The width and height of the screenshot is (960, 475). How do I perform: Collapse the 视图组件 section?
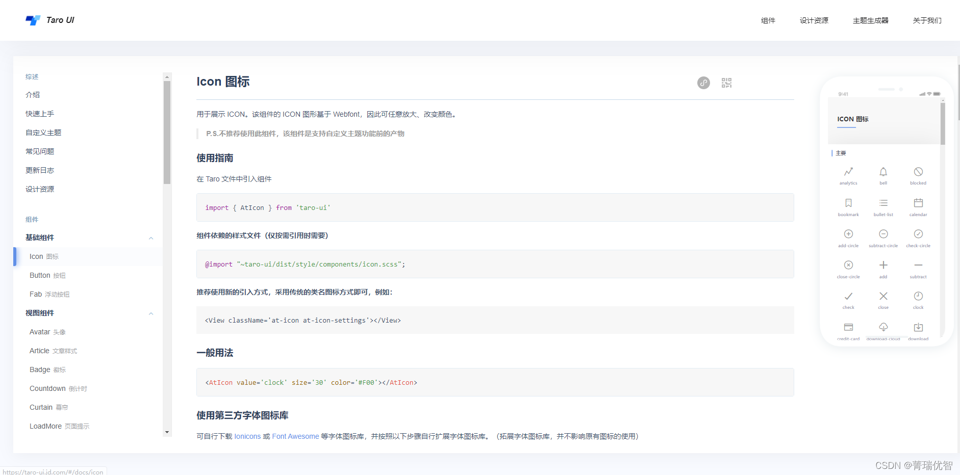tap(151, 313)
